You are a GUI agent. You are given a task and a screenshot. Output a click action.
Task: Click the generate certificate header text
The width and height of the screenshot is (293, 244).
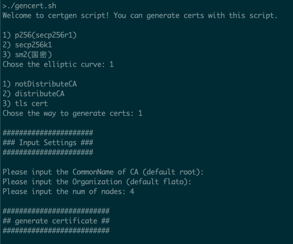pyautogui.click(x=56, y=221)
